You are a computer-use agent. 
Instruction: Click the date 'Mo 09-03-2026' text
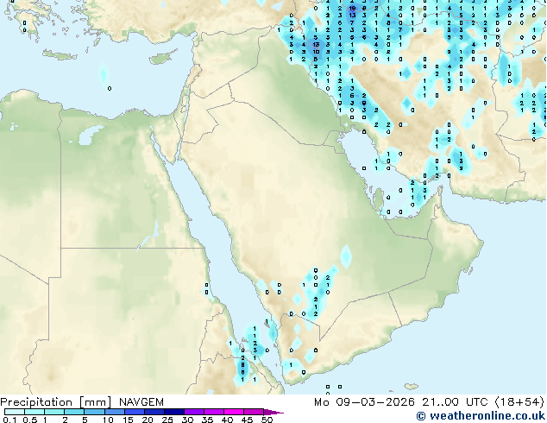[364, 402]
